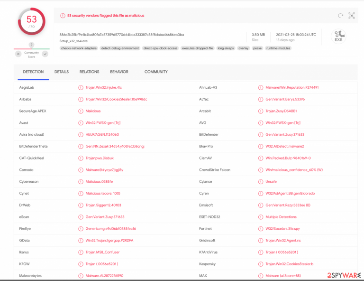Click the reanalyze refresh icon
Screen dimensions: 364x281
pyautogui.click(x=341, y=16)
